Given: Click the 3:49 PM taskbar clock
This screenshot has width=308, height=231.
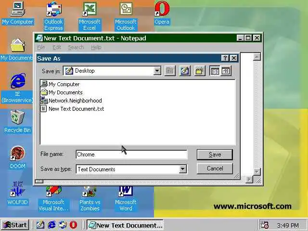Looking at the screenshot, I should [288, 225].
